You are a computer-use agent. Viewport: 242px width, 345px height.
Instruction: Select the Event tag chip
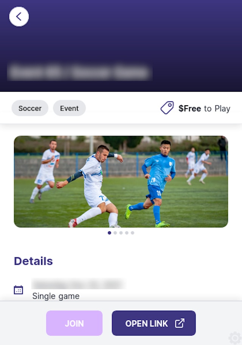tap(70, 108)
